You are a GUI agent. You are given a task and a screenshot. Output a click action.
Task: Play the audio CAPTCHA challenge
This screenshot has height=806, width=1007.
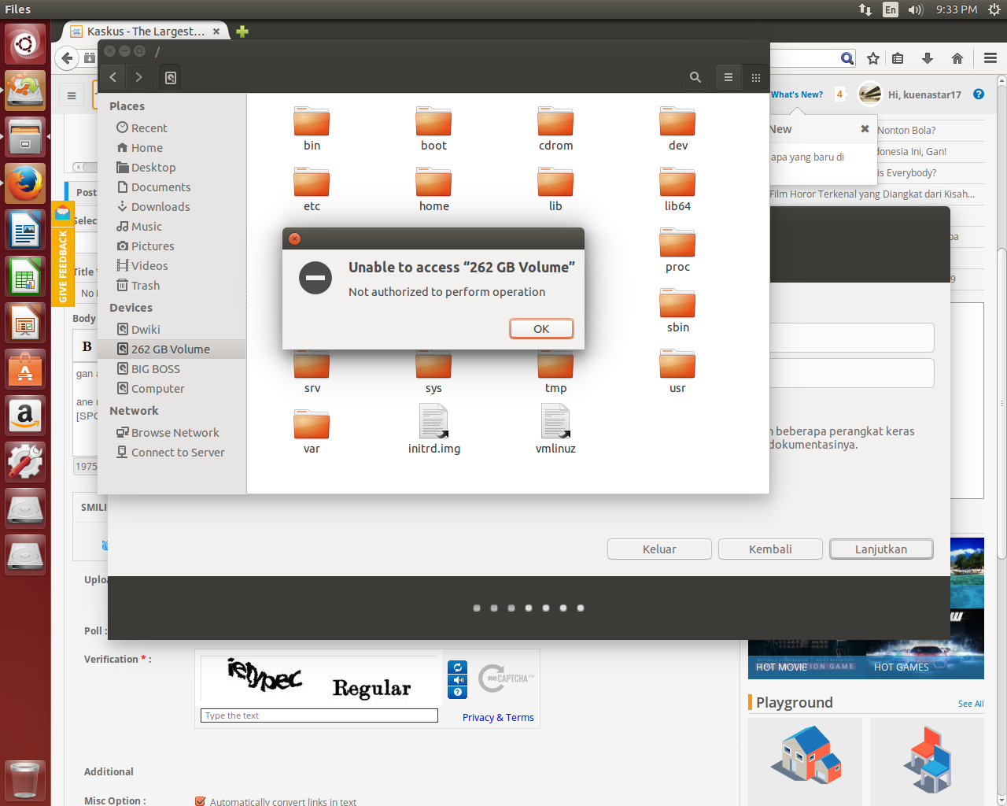pos(457,679)
